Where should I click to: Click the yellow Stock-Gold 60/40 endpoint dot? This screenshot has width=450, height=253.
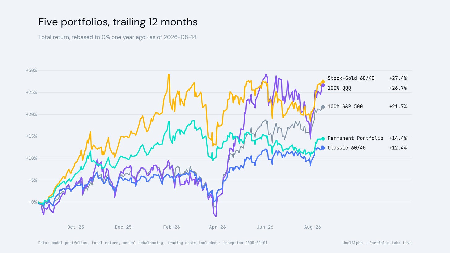(323, 82)
